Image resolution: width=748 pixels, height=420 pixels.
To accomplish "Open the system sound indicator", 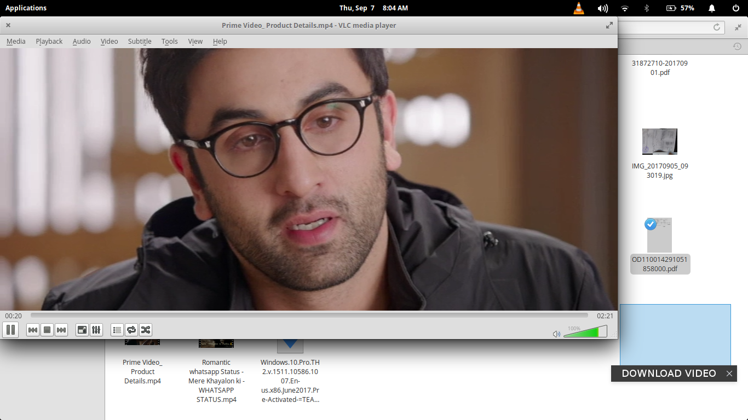I will coord(603,8).
